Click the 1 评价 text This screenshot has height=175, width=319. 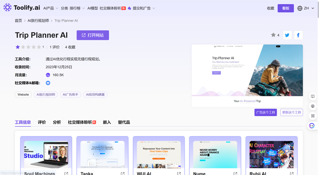point(55,47)
